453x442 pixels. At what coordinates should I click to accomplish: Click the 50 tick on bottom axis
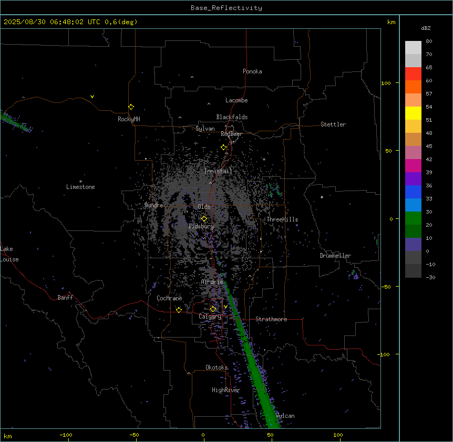(270, 435)
